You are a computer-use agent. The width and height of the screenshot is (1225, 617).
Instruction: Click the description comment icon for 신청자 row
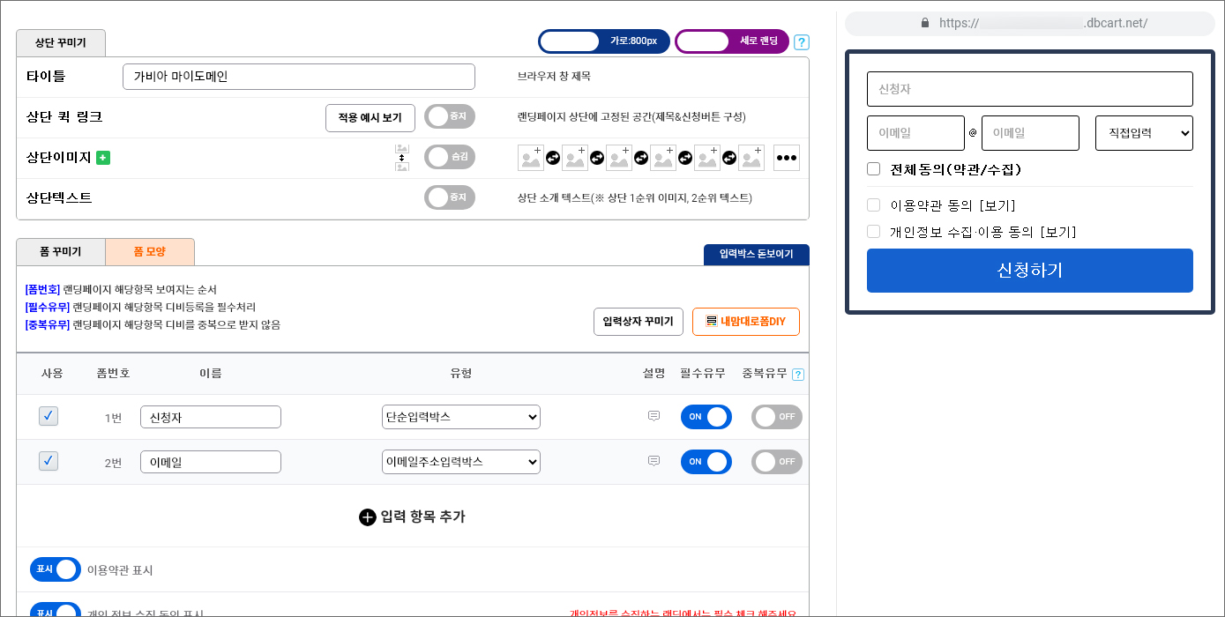(x=654, y=416)
